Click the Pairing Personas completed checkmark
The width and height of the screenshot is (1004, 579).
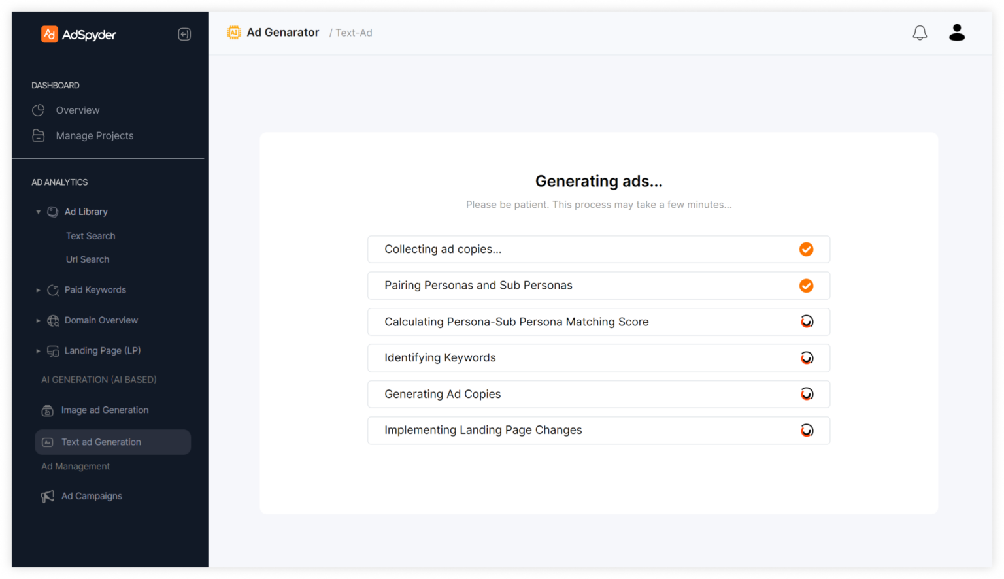pos(806,286)
